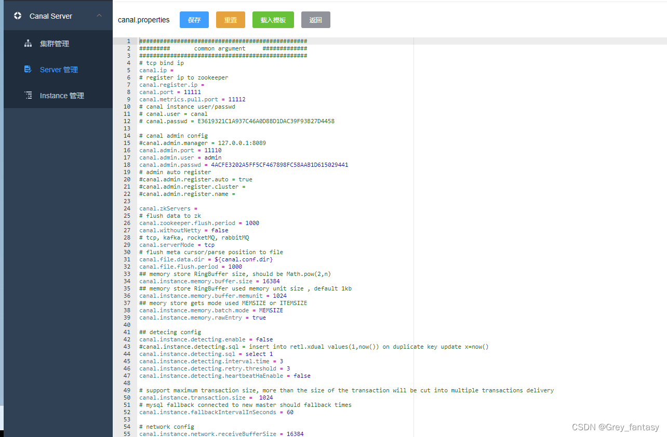Click the 'canal.ip =' line
667x437 pixels.
(x=156, y=70)
